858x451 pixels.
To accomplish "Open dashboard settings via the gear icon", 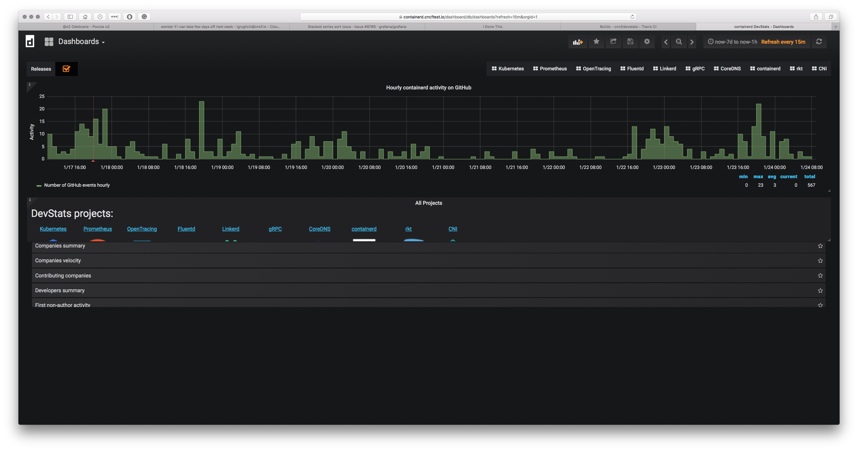I will pyautogui.click(x=647, y=42).
